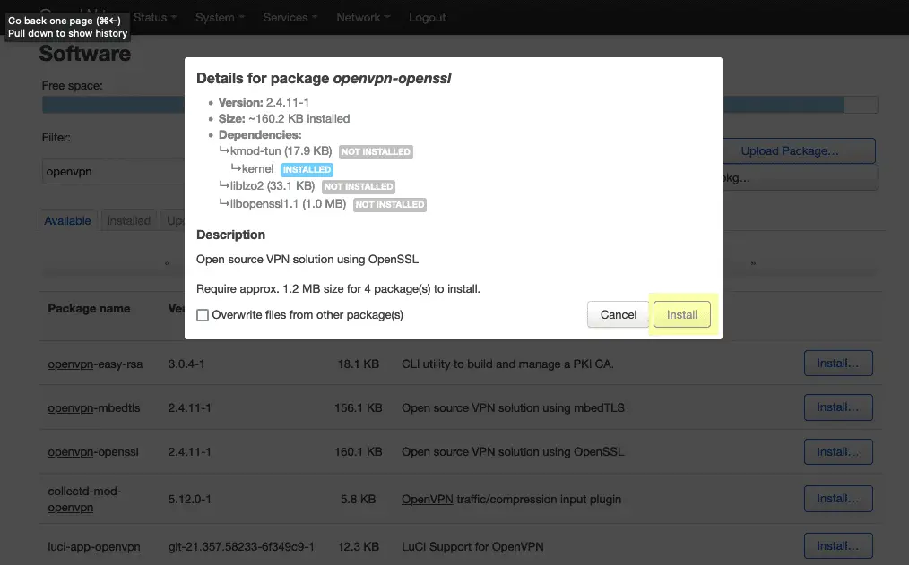Select the openvpn-easy-rsa package name

(x=95, y=364)
